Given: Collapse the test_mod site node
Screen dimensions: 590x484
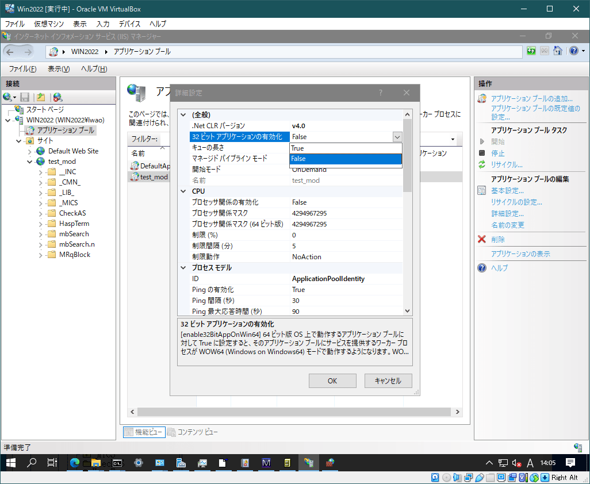Looking at the screenshot, I should [30, 162].
